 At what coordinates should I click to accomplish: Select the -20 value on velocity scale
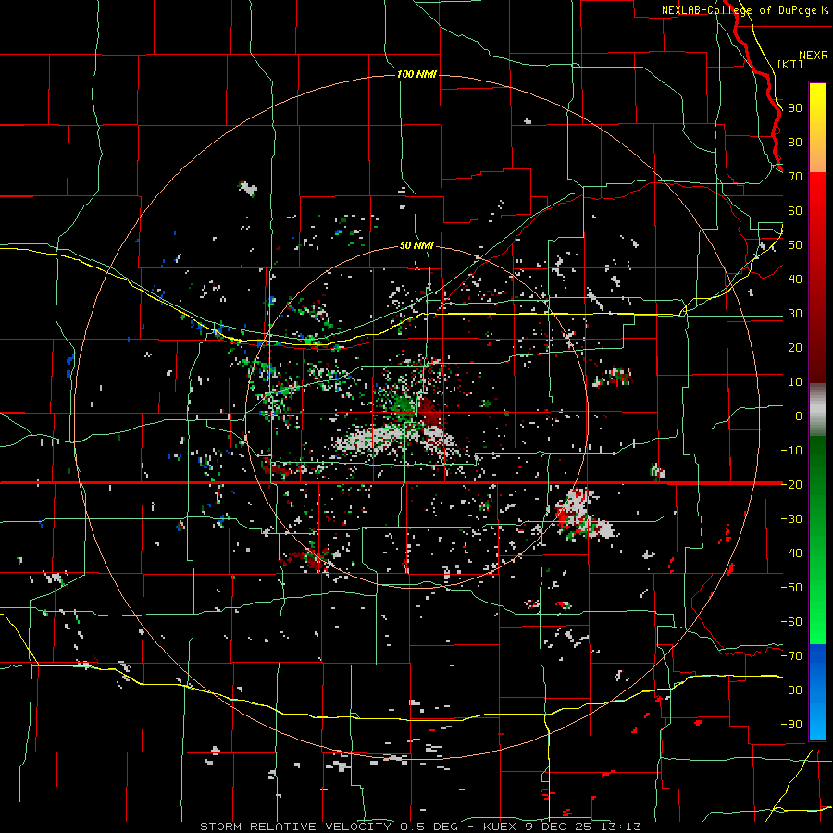pyautogui.click(x=791, y=485)
